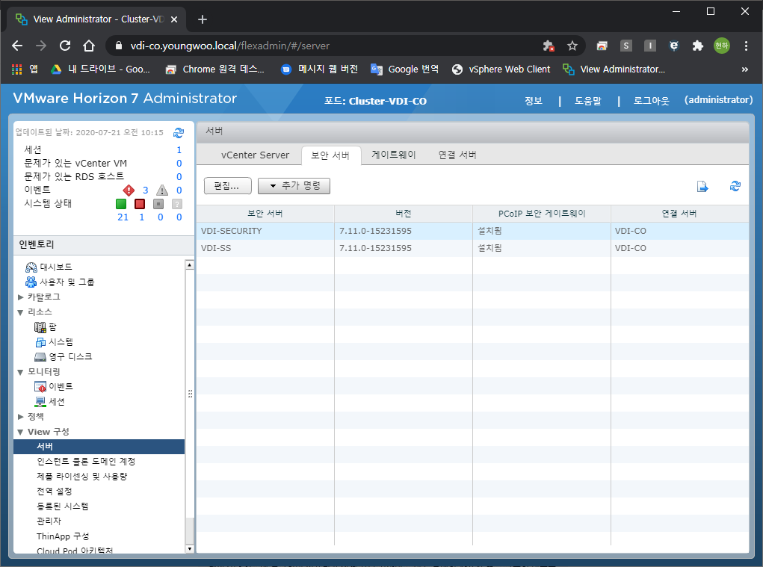763x567 pixels.
Task: Sort by 버전 column header
Action: click(x=404, y=214)
